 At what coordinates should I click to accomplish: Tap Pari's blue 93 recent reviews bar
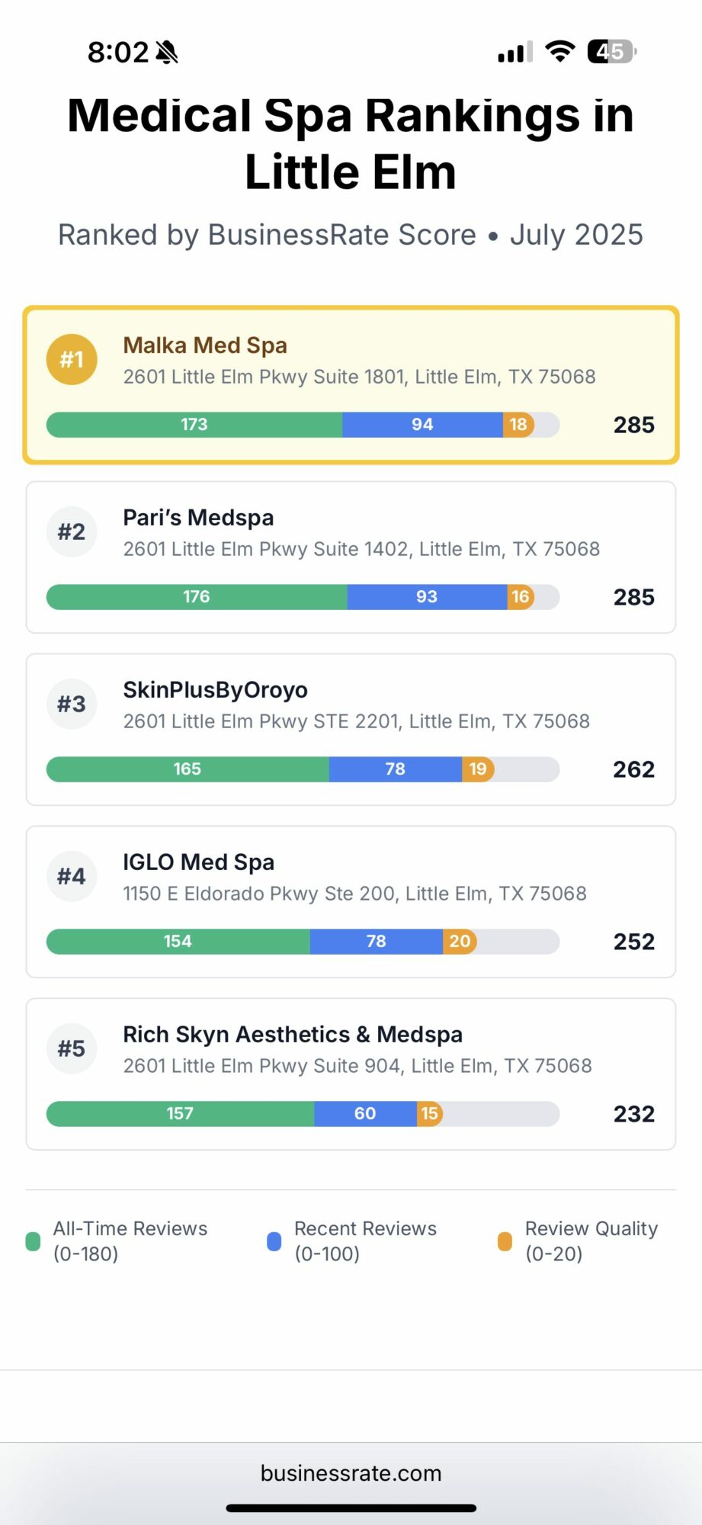coord(427,597)
